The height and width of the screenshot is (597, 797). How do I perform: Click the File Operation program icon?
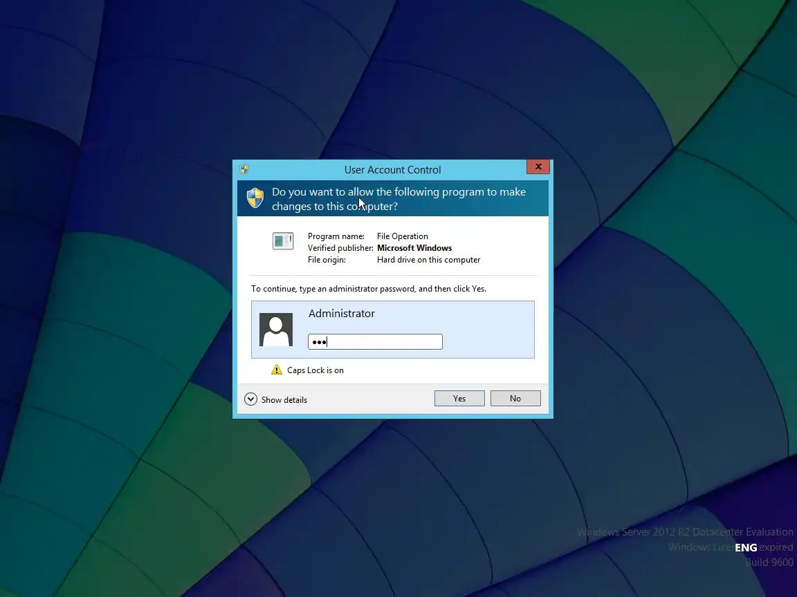[283, 240]
